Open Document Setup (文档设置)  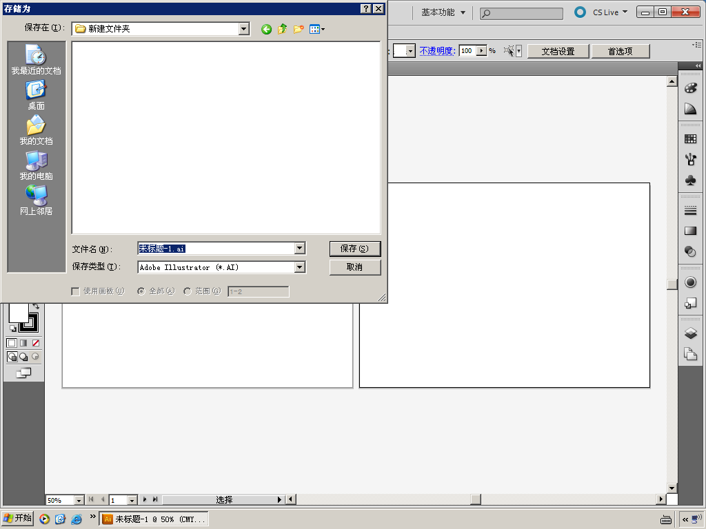(x=558, y=51)
